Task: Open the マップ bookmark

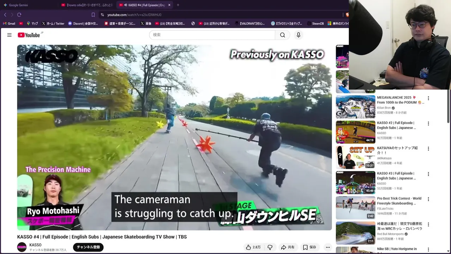Action: click(x=32, y=24)
